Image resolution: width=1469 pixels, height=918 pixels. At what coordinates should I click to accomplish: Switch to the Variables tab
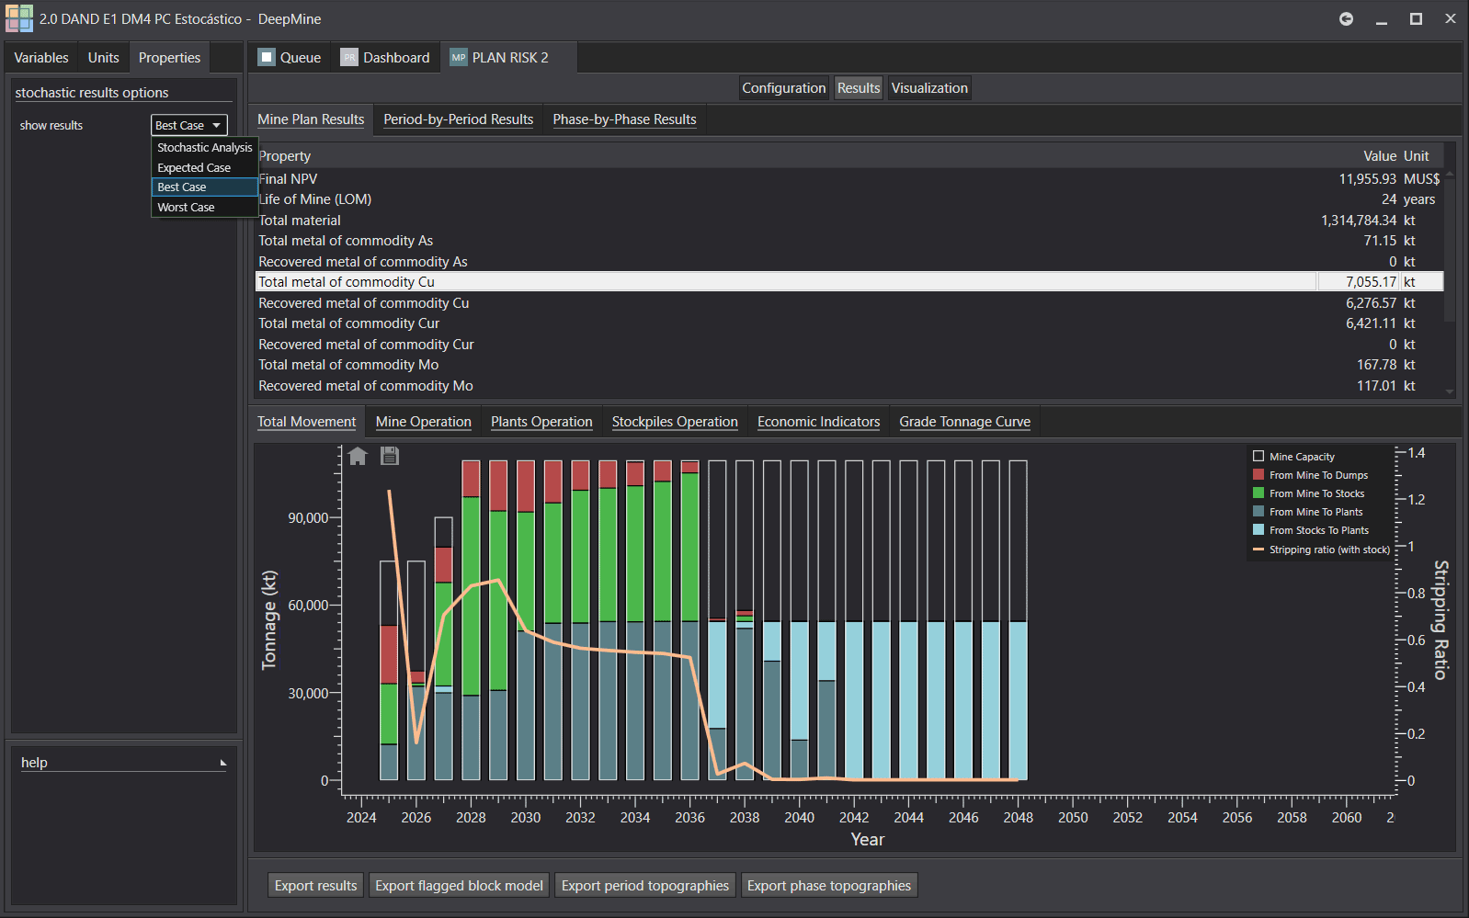pyautogui.click(x=41, y=57)
